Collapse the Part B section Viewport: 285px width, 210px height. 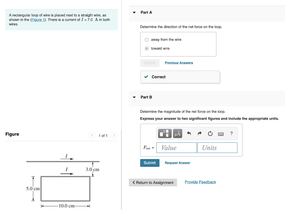click(134, 97)
